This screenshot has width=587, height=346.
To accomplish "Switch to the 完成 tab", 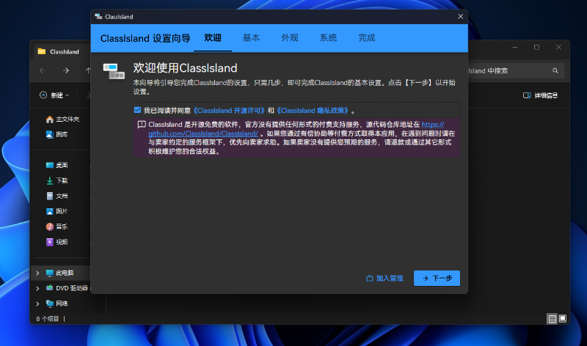I will click(366, 38).
